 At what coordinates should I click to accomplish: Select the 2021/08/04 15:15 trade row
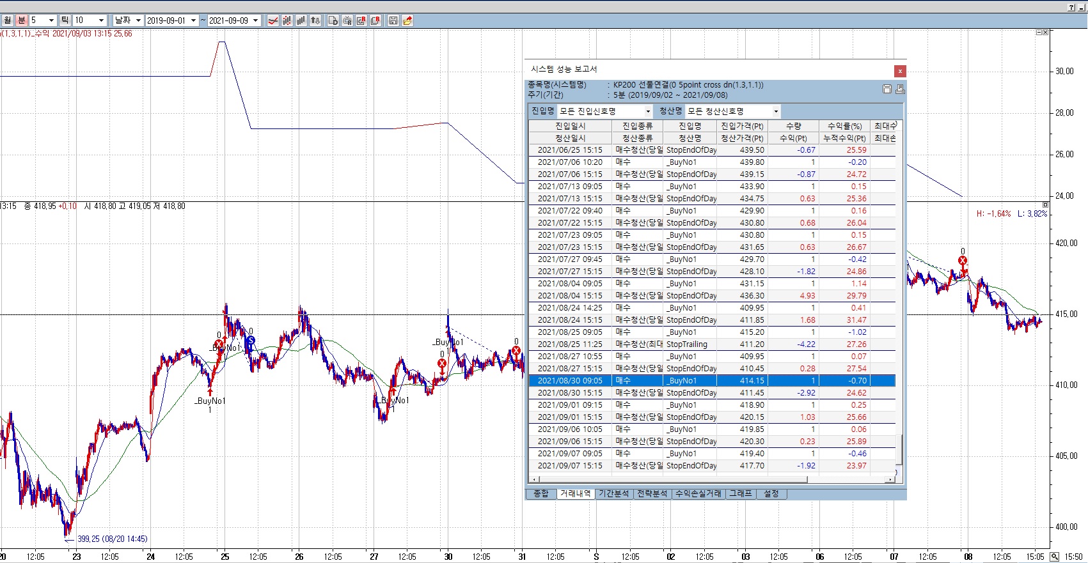coord(570,296)
